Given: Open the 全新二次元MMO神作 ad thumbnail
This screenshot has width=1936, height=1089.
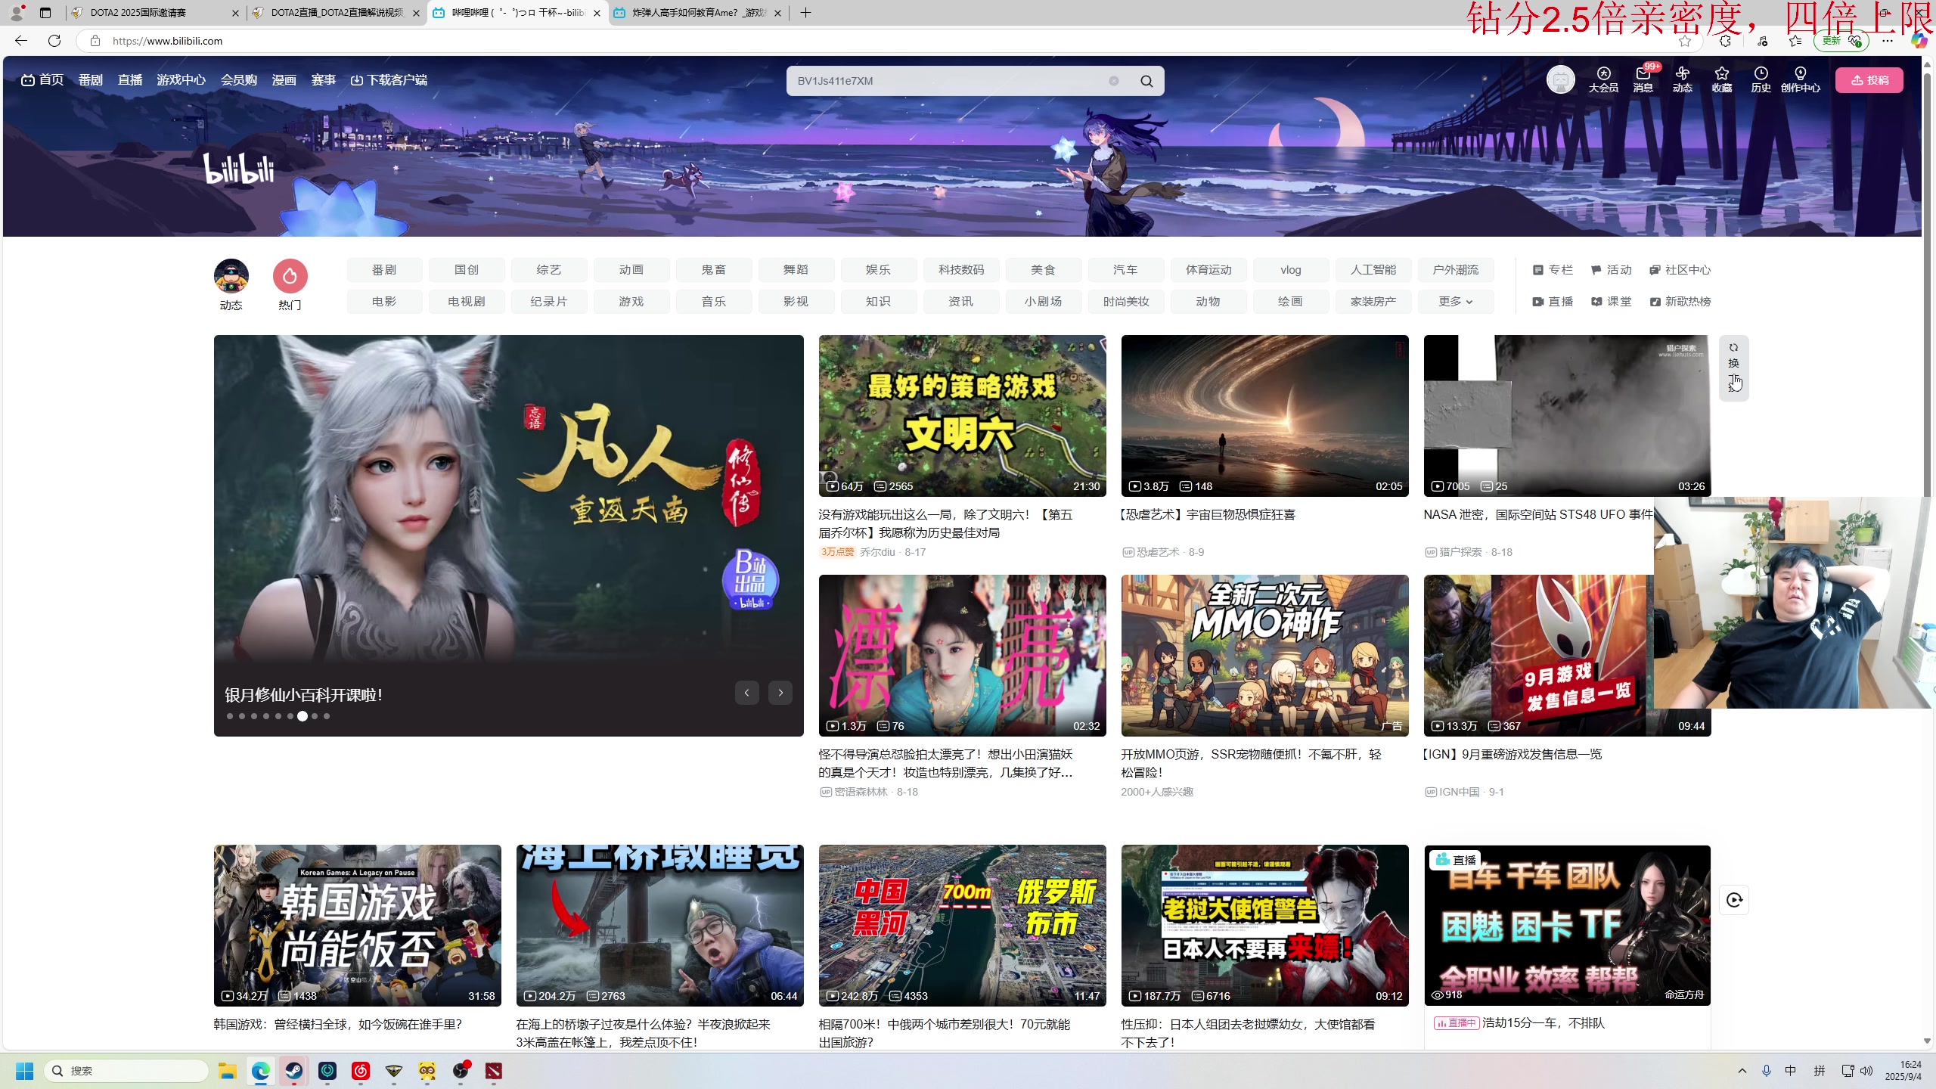Looking at the screenshot, I should [x=1264, y=656].
